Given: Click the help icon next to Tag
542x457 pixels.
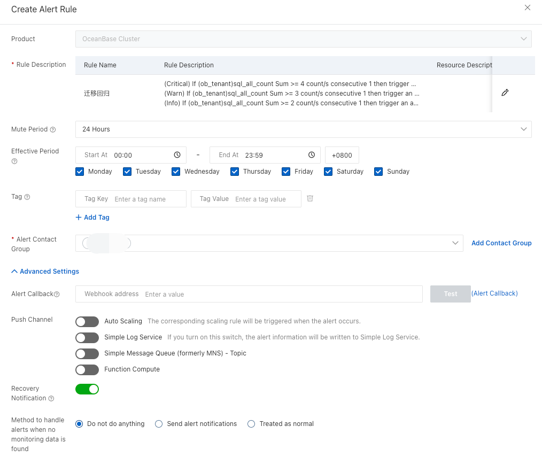Looking at the screenshot, I should coord(27,197).
